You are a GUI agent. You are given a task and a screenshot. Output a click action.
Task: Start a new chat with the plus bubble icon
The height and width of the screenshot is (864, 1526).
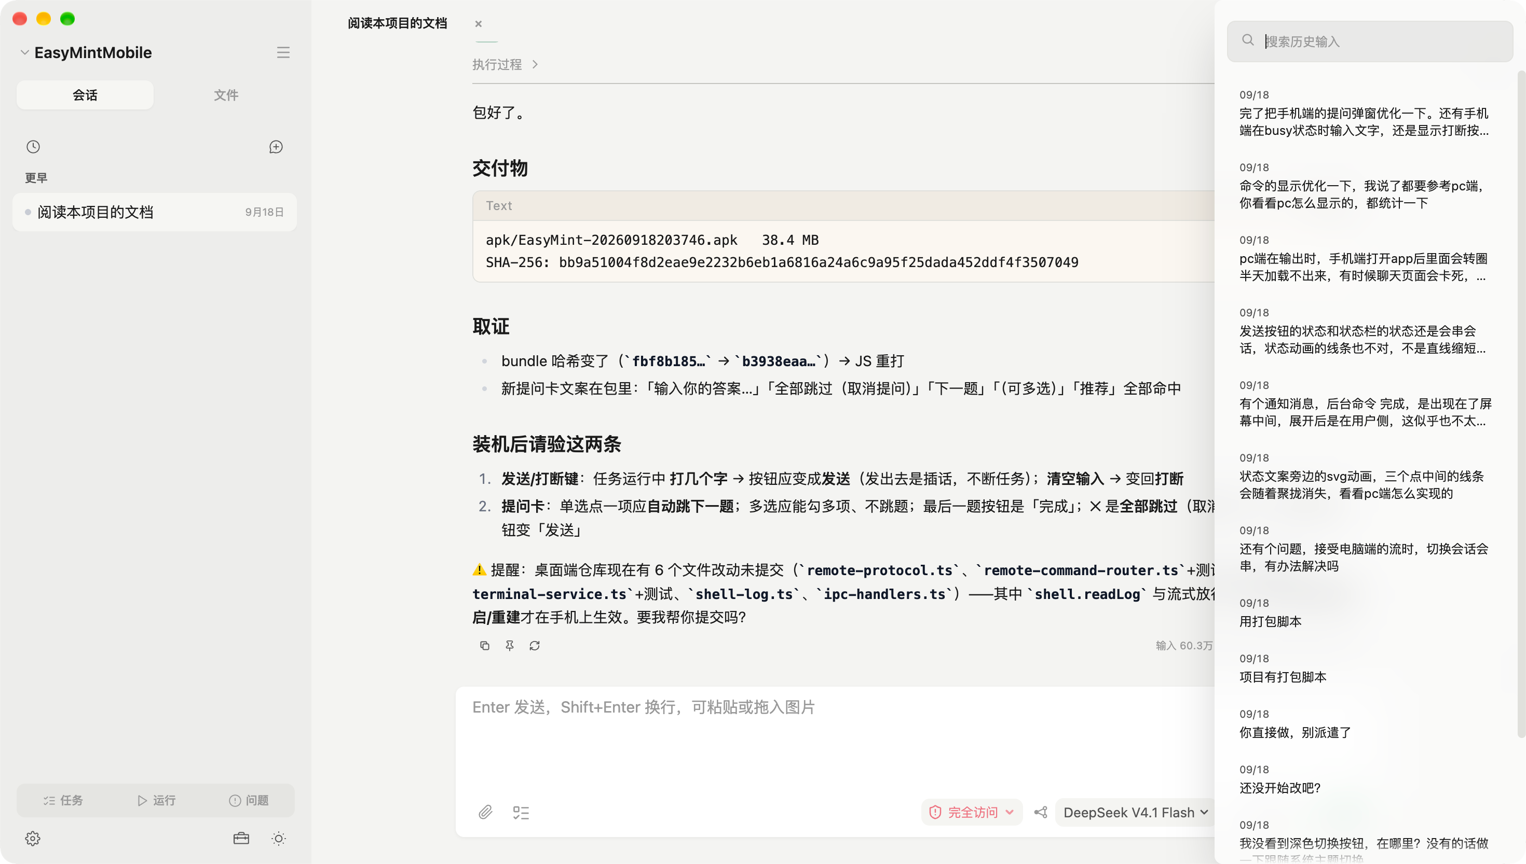coord(276,147)
